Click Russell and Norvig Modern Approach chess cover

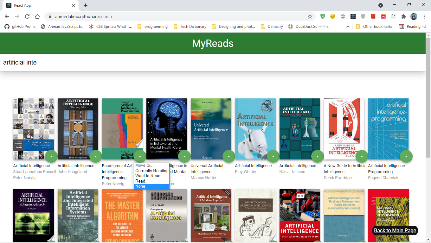(x=34, y=129)
